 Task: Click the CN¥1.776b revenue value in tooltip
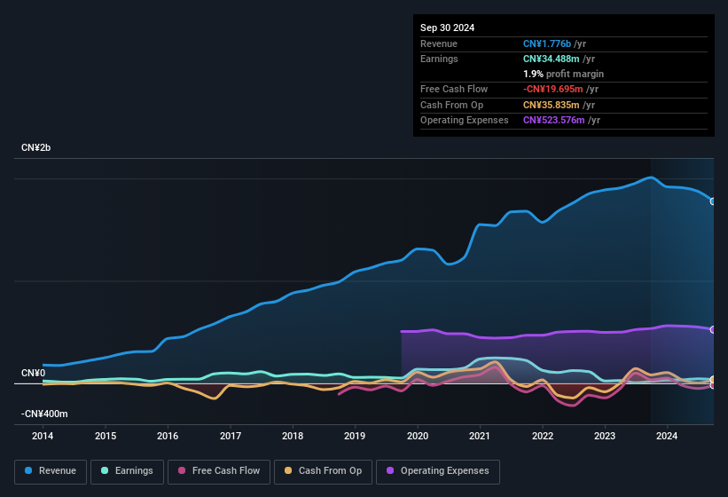[547, 43]
